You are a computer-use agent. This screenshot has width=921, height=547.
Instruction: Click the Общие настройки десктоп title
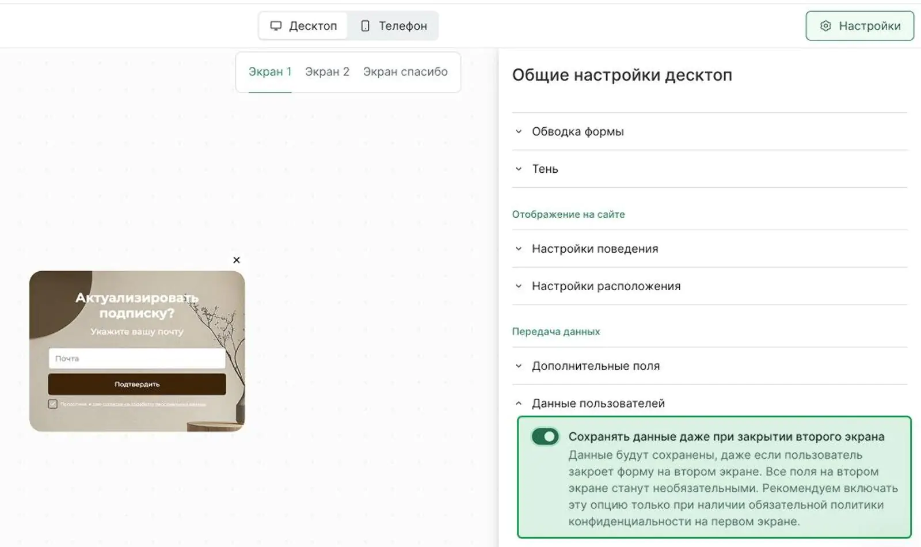(x=622, y=75)
